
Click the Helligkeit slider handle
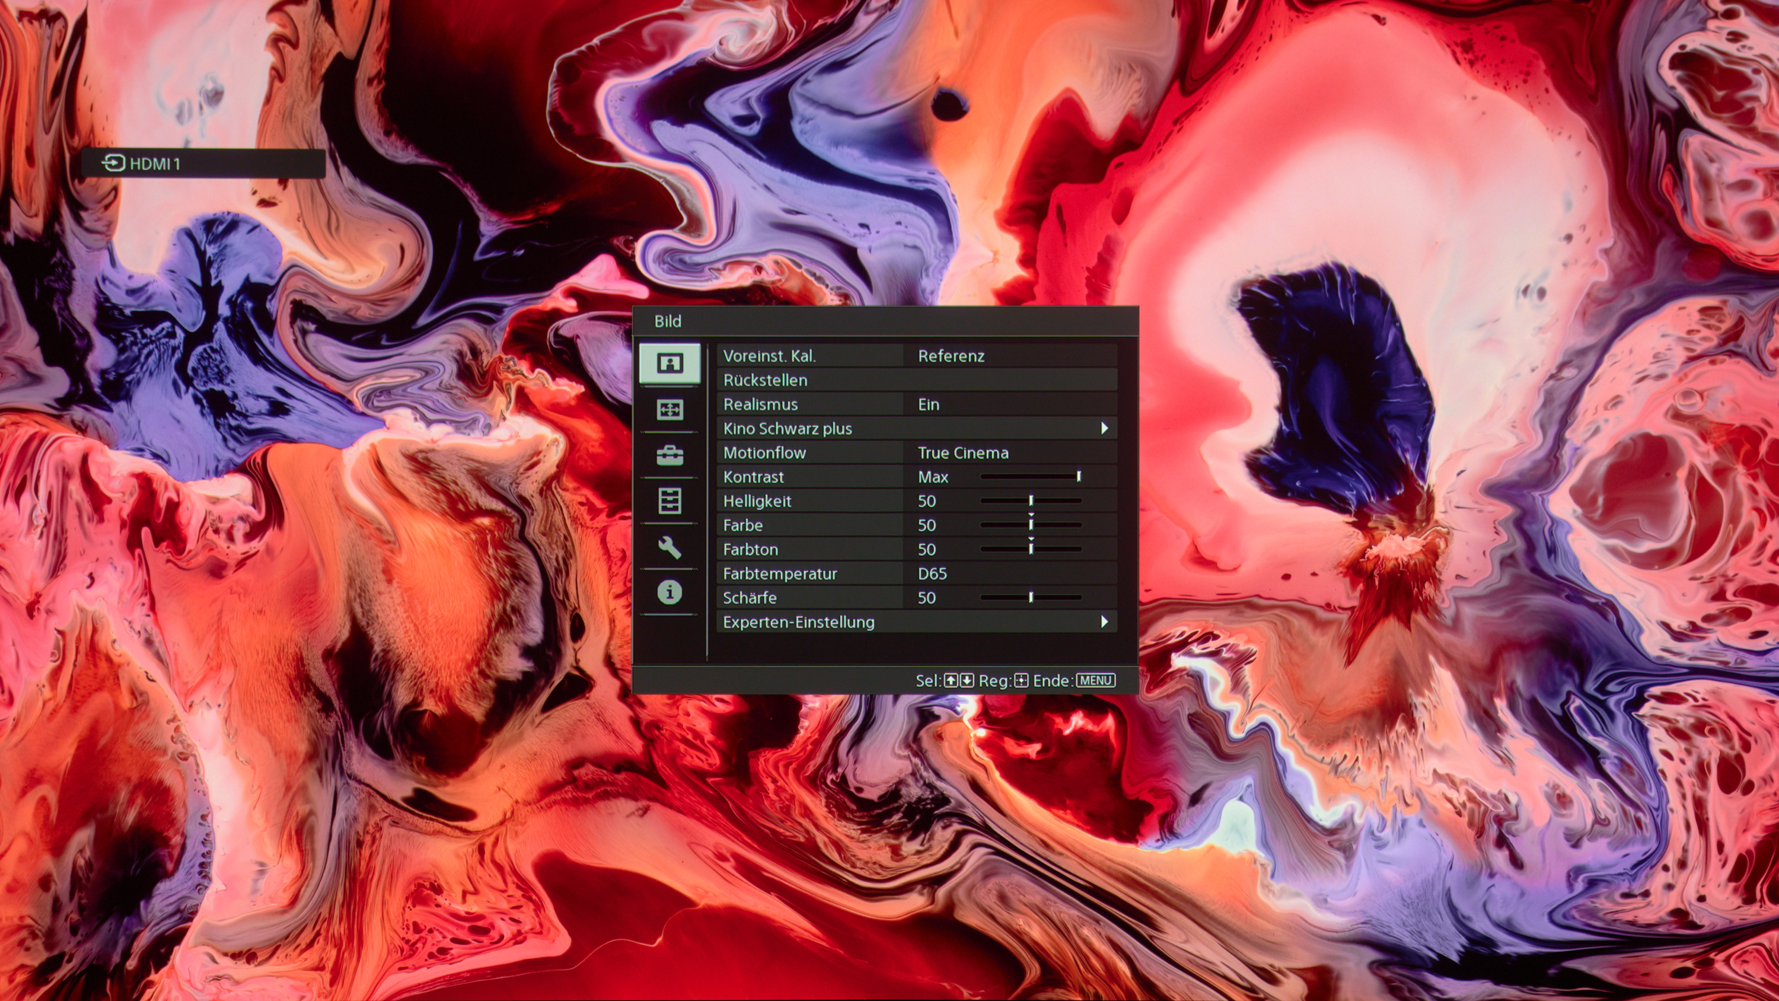coord(1031,500)
